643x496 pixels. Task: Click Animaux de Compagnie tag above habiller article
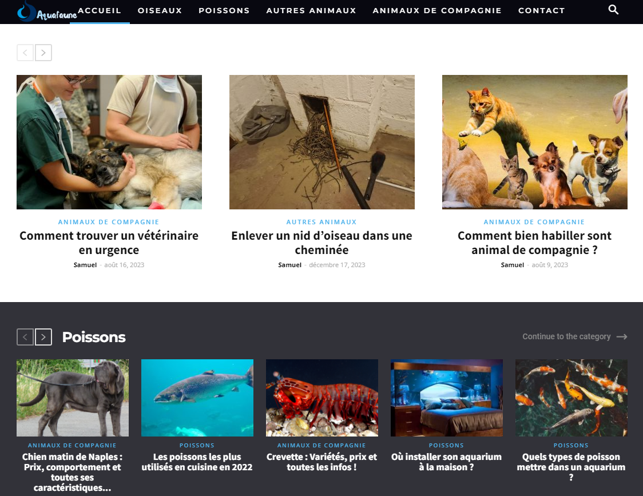534,222
